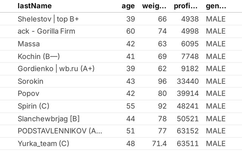Click the Popov last name cell
242x151 pixels.
28,94
